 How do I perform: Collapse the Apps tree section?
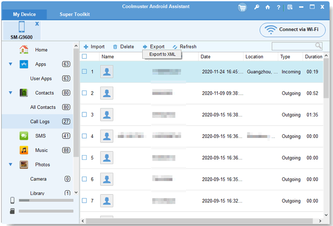10,64
